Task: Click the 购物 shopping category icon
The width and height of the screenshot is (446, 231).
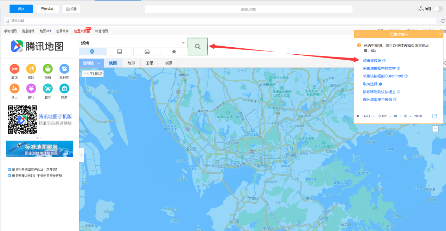Action: point(47,69)
